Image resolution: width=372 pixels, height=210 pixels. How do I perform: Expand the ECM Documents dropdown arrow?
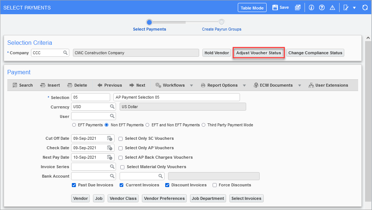300,86
